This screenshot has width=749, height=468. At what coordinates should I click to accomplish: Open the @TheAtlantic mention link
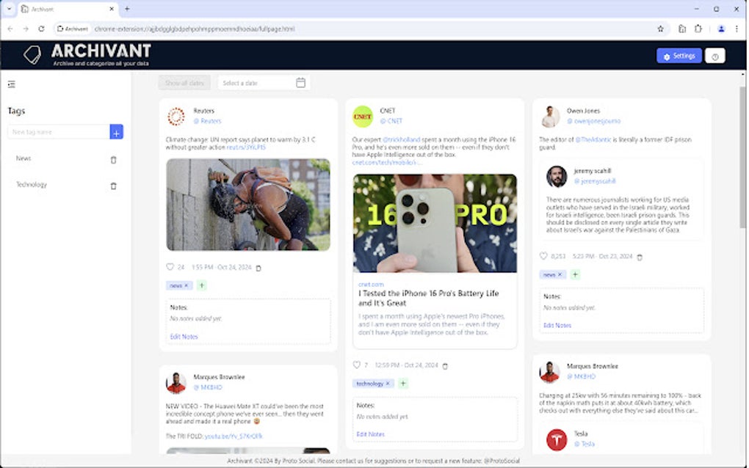(x=593, y=140)
